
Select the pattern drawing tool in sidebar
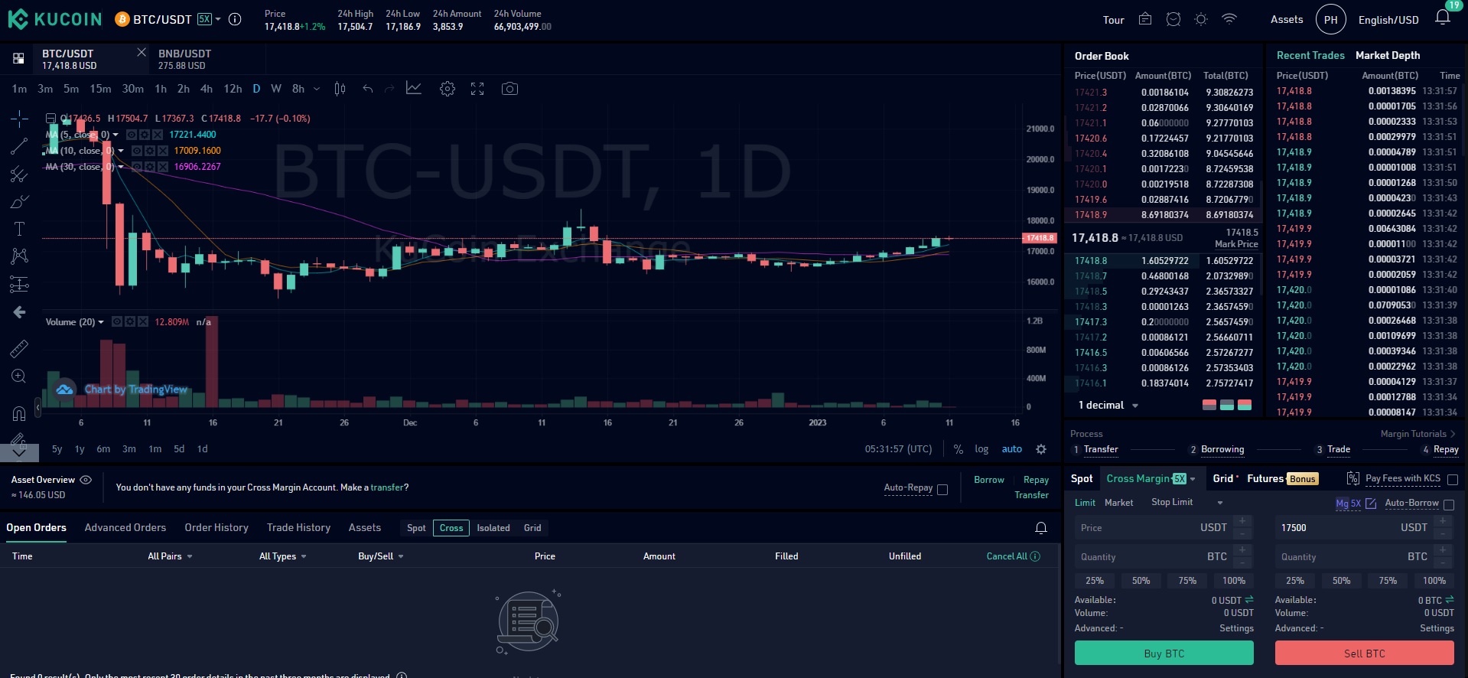pos(19,256)
